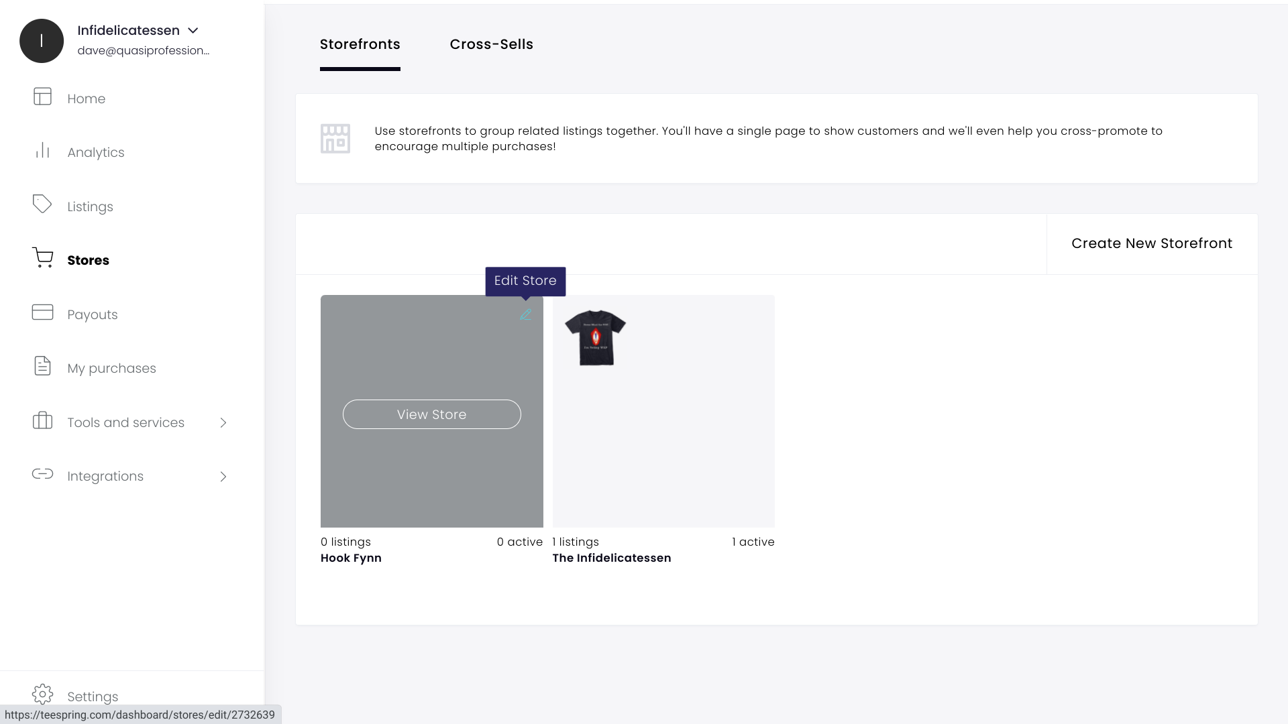Click Create New Storefront button
1288x724 pixels.
click(1152, 243)
